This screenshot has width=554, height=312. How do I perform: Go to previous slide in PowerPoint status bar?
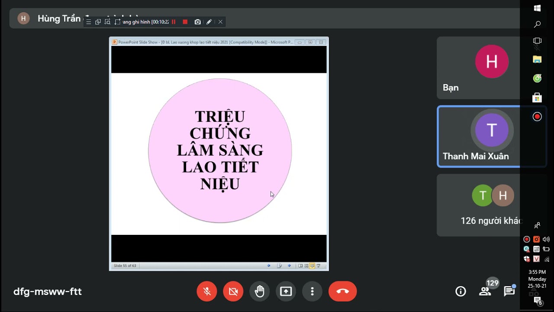coord(269,266)
